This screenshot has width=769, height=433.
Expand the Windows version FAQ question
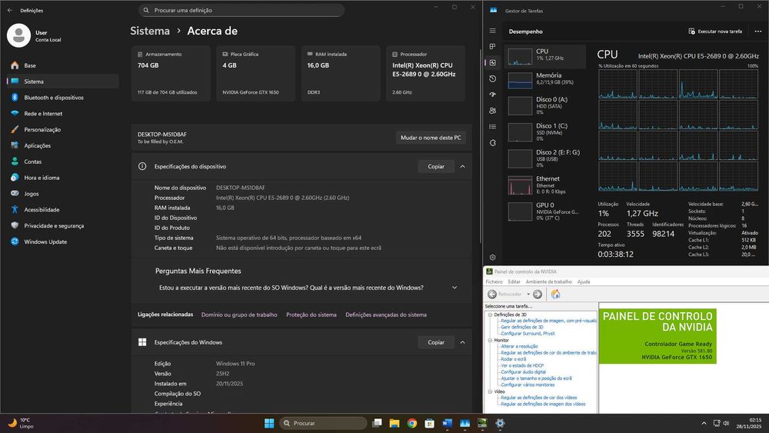454,288
